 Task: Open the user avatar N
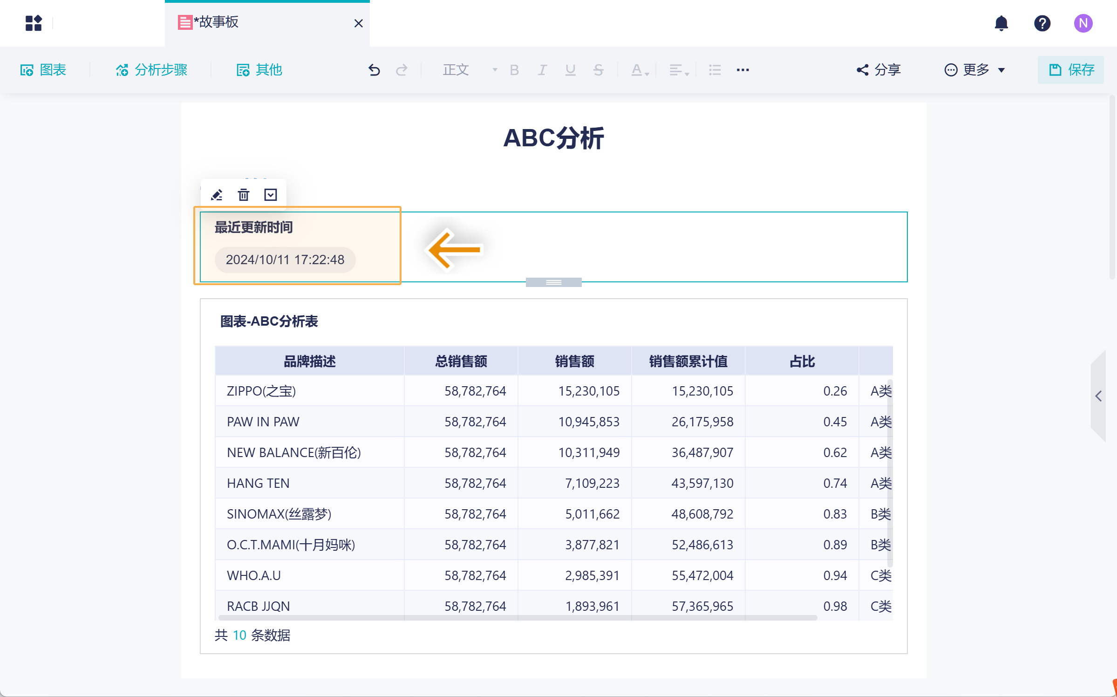(1083, 23)
